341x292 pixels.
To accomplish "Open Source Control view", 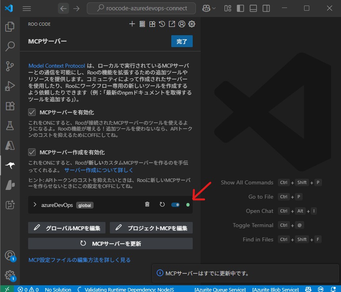I will click(10, 66).
